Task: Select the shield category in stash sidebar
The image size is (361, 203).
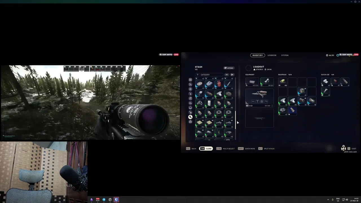Action: (190, 89)
